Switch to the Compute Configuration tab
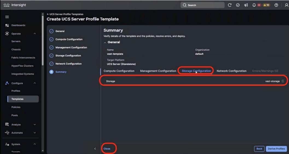The height and width of the screenshot is (154, 289). pos(119,71)
